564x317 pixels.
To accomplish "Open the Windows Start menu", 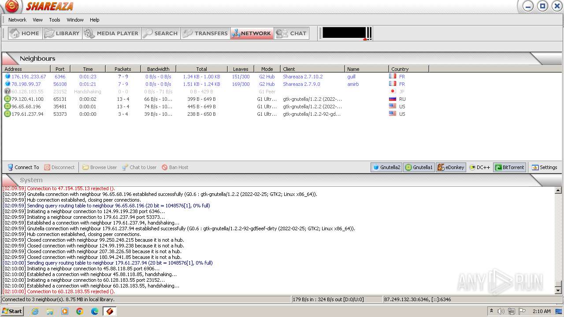I will click(12, 311).
